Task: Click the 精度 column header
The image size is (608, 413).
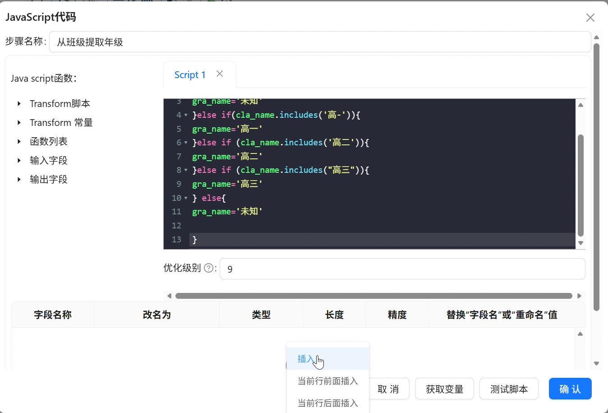Action: coord(397,315)
